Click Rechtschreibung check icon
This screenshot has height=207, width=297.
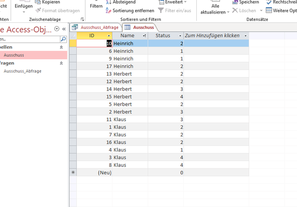[269, 2]
